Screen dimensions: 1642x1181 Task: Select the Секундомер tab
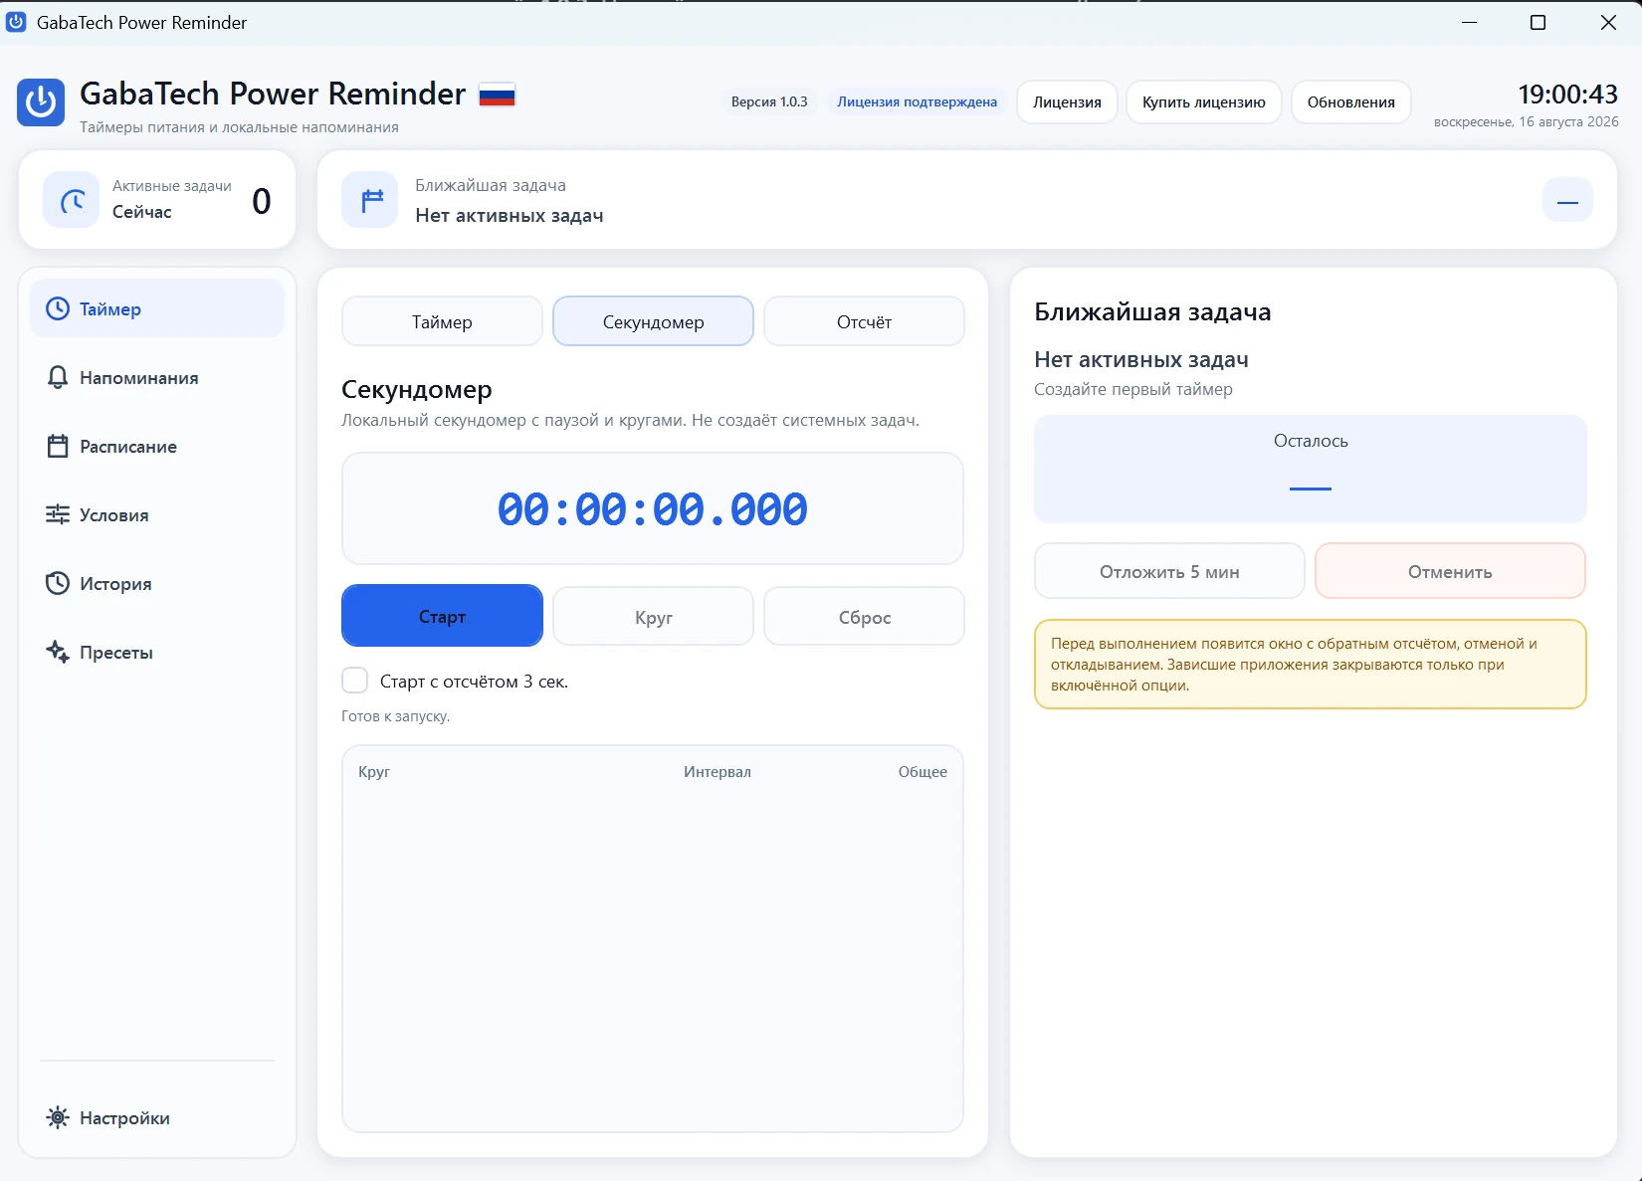653,321
